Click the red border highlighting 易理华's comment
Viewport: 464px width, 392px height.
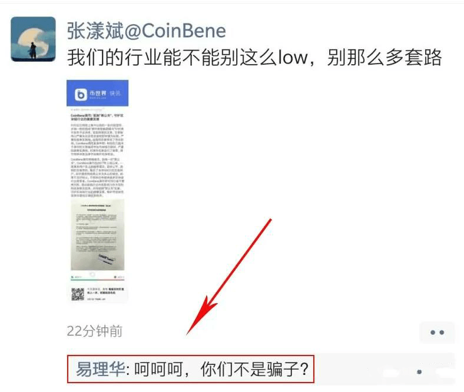click(x=191, y=369)
